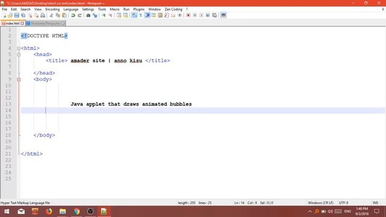Open the notification center icon

pyautogui.click(x=376, y=212)
